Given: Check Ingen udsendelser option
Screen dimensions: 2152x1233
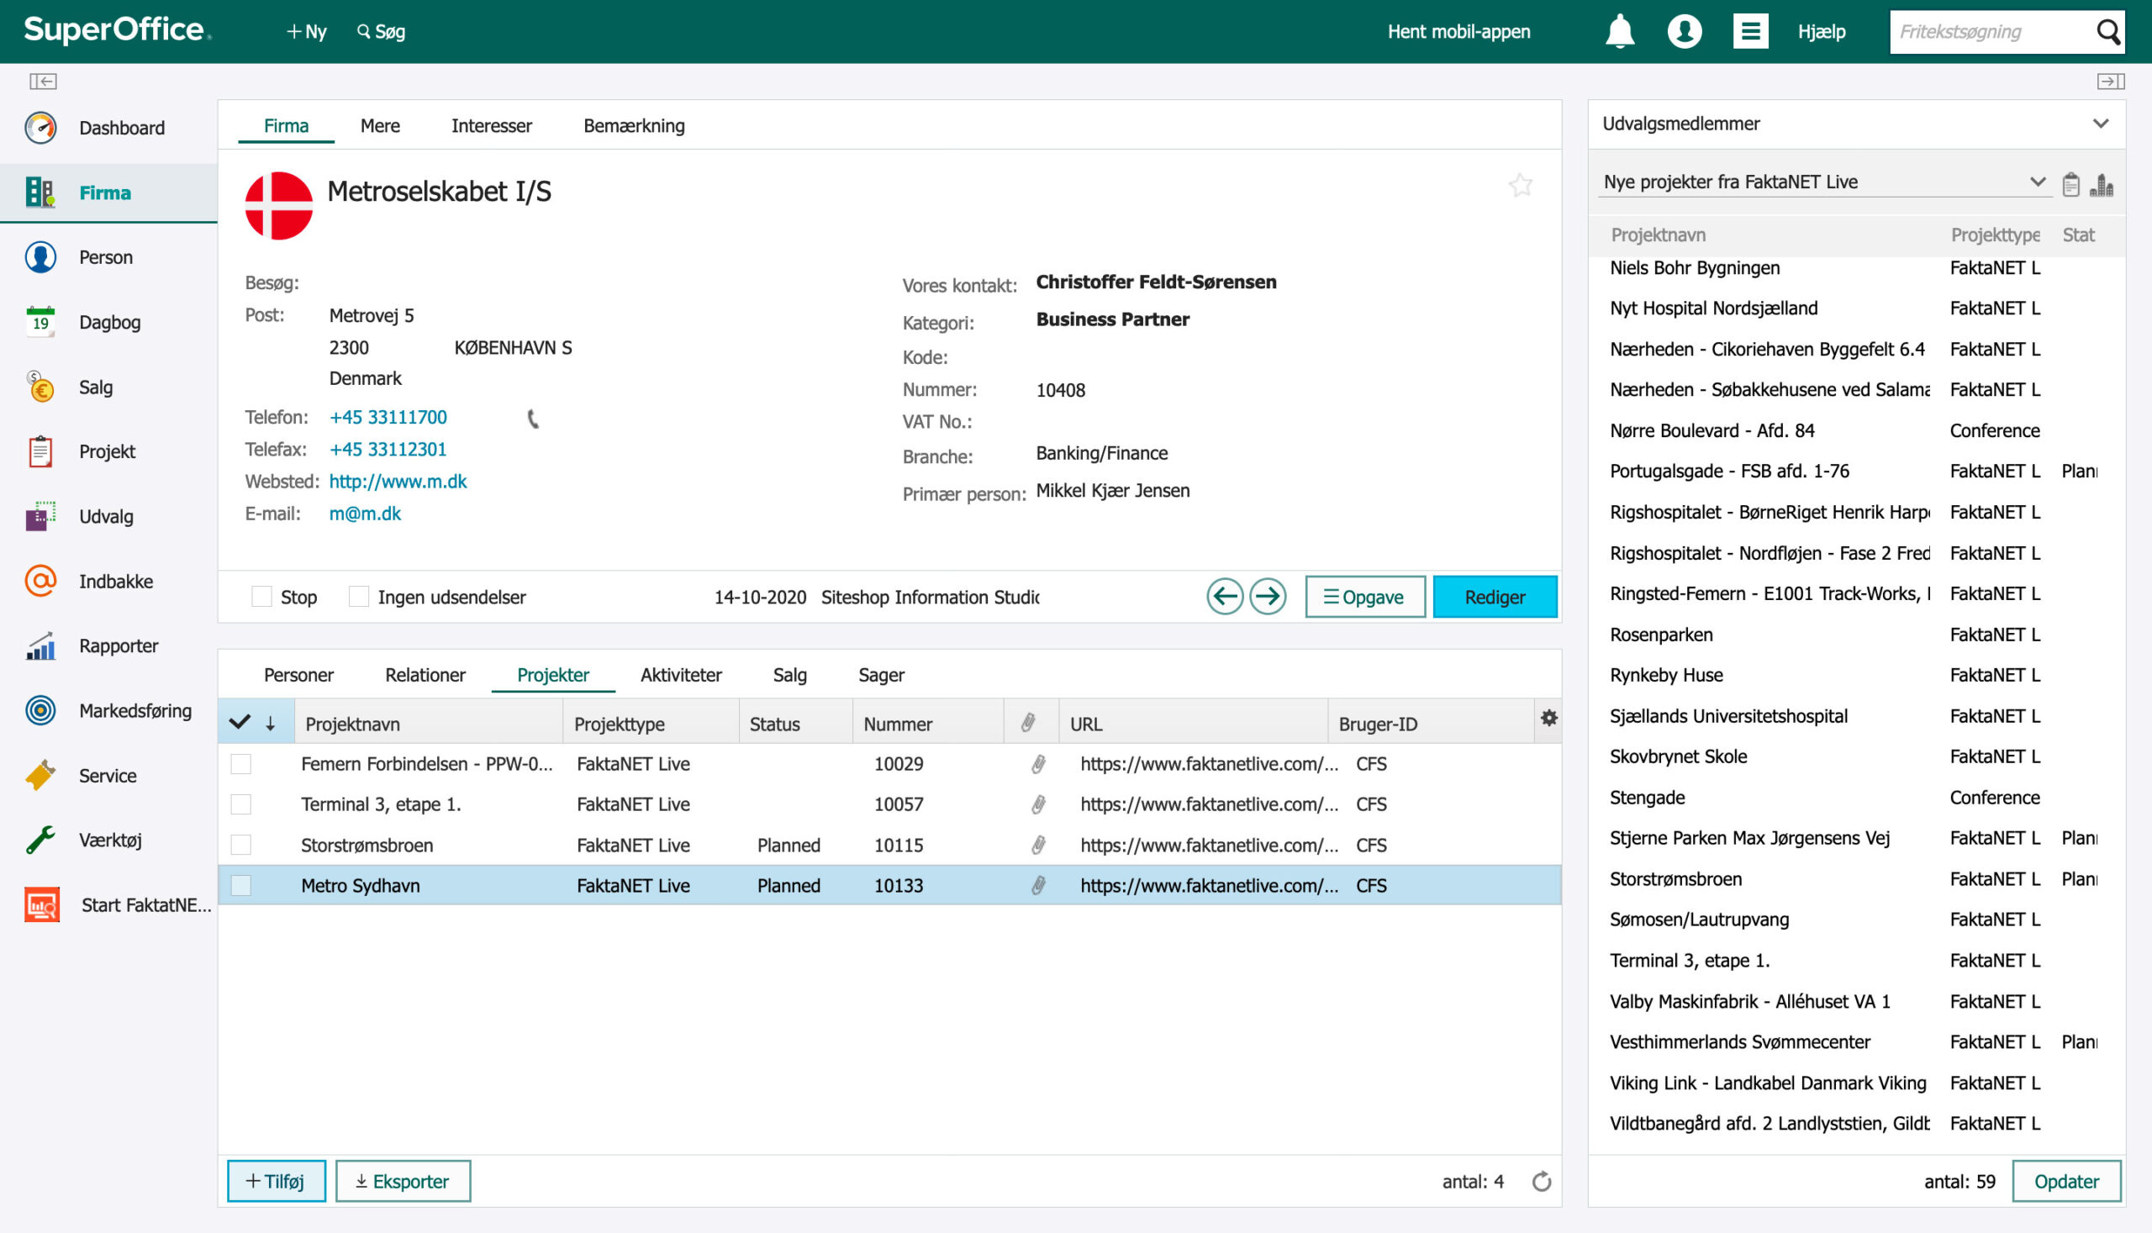Looking at the screenshot, I should click(x=359, y=597).
